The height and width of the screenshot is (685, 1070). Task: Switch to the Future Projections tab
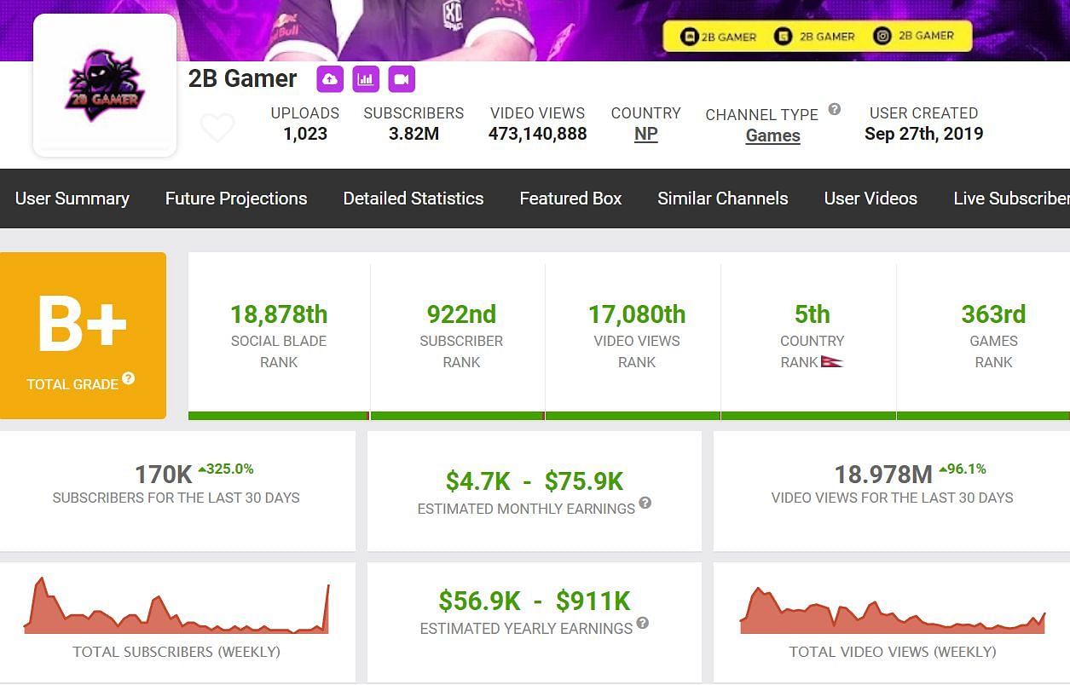tap(236, 199)
